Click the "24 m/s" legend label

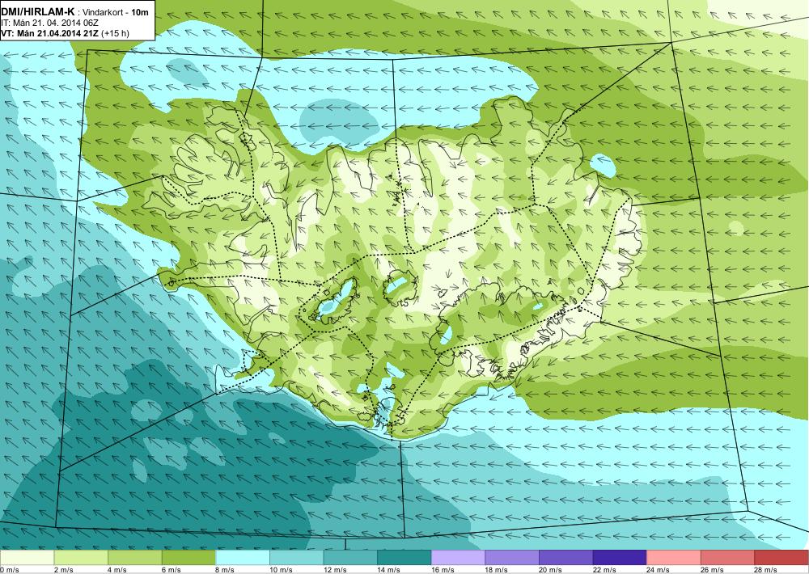[659, 570]
